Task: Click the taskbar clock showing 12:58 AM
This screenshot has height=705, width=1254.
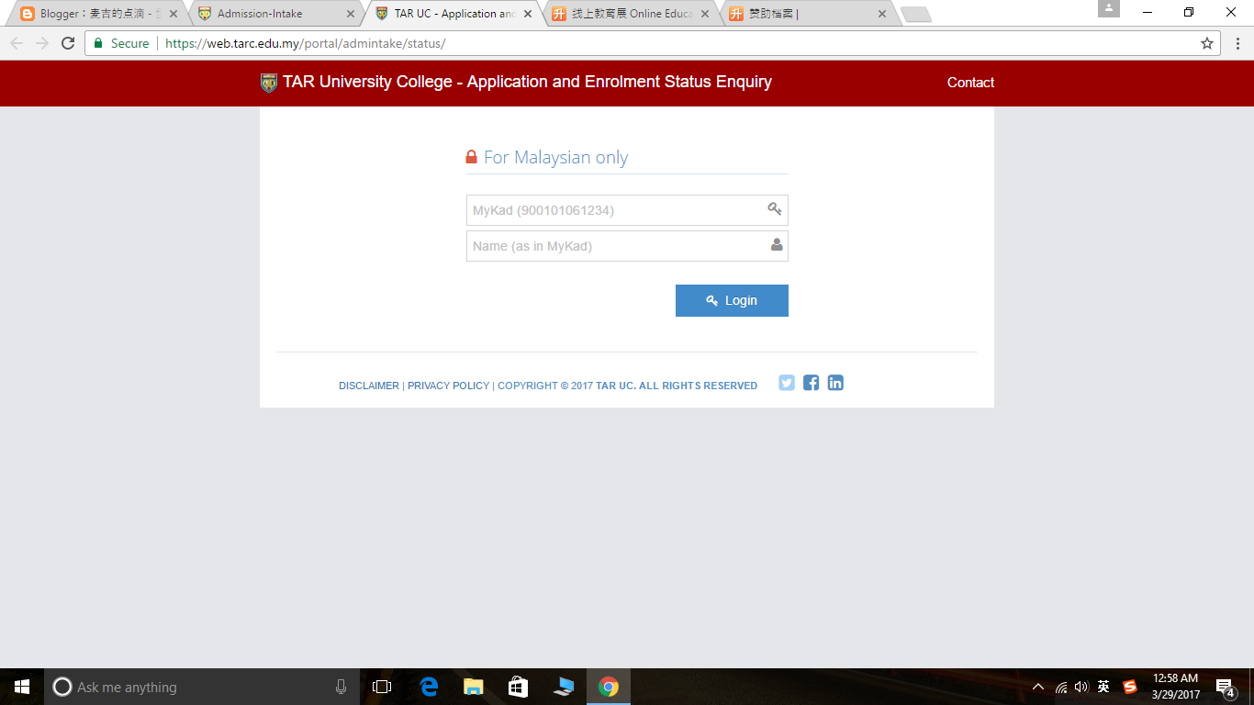Action: tap(1175, 687)
